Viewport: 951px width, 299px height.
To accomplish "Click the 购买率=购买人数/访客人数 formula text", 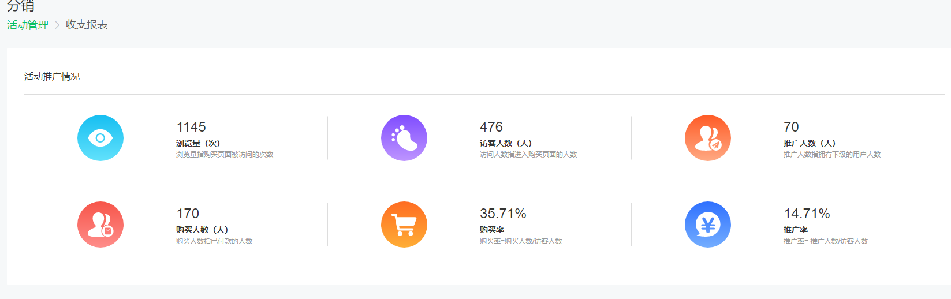I will (521, 241).
